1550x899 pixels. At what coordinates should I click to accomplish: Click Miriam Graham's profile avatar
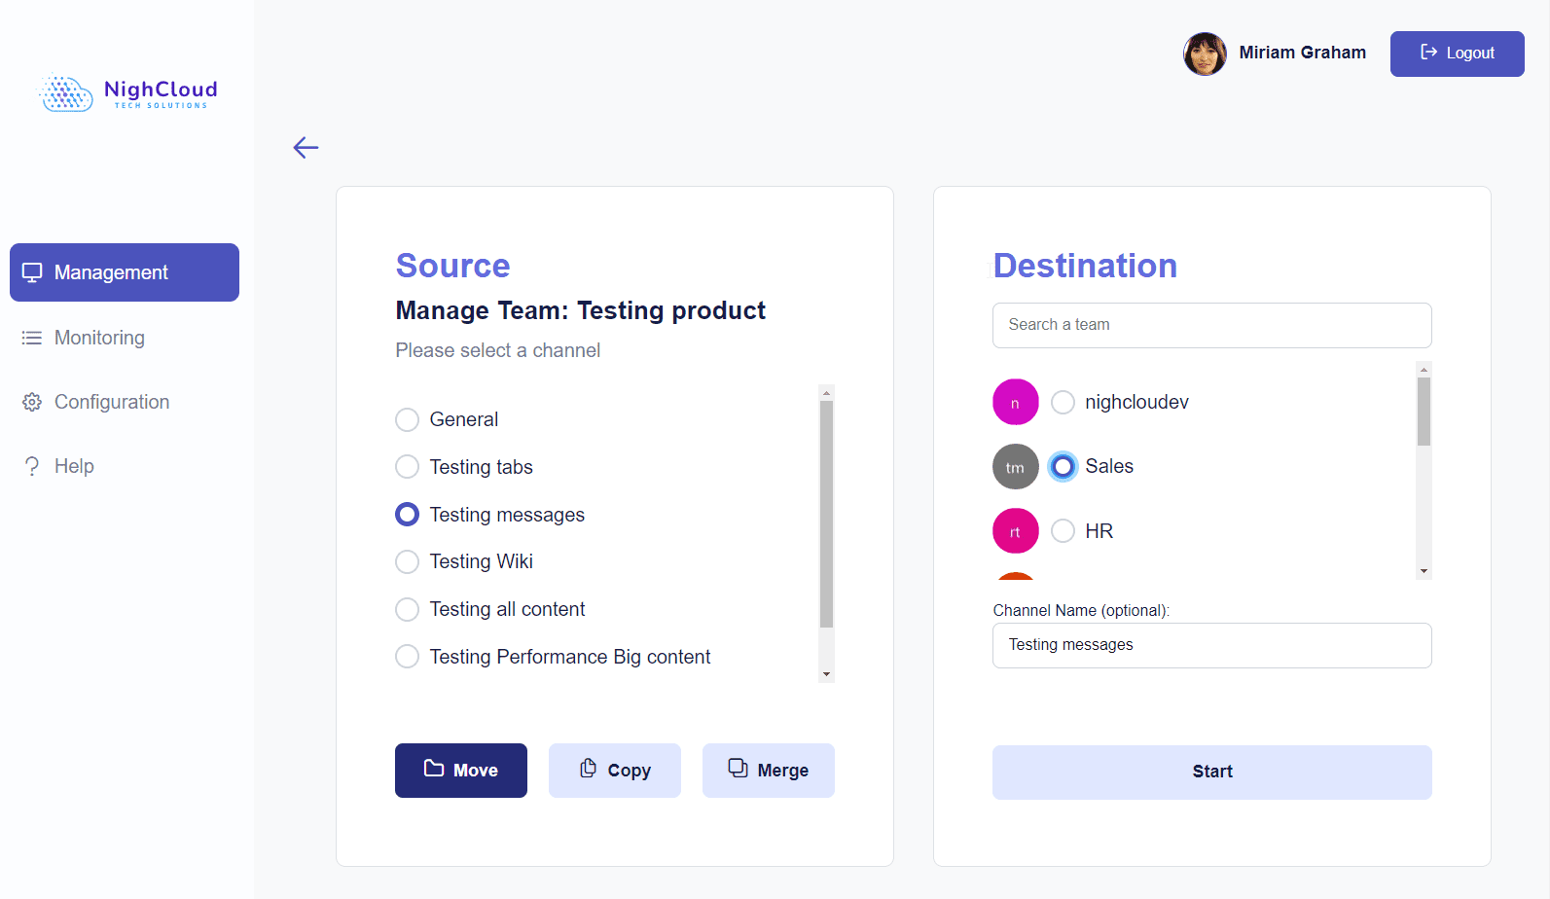tap(1205, 54)
